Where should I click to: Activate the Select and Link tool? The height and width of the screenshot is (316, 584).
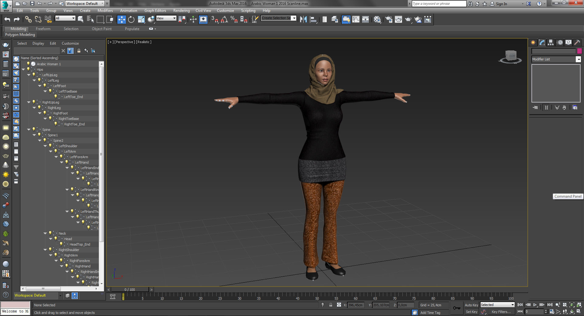tap(28, 19)
